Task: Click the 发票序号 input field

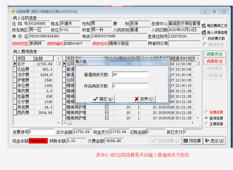Action: 41,132
